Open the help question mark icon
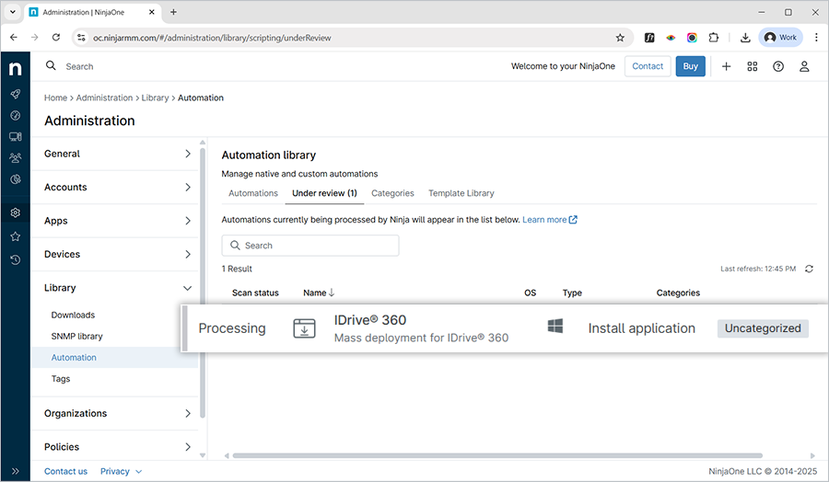Viewport: 829px width, 482px height. 778,66
